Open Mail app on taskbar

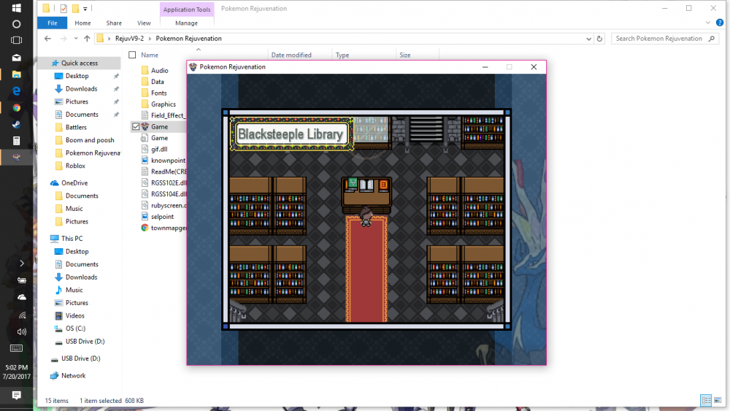(16, 58)
